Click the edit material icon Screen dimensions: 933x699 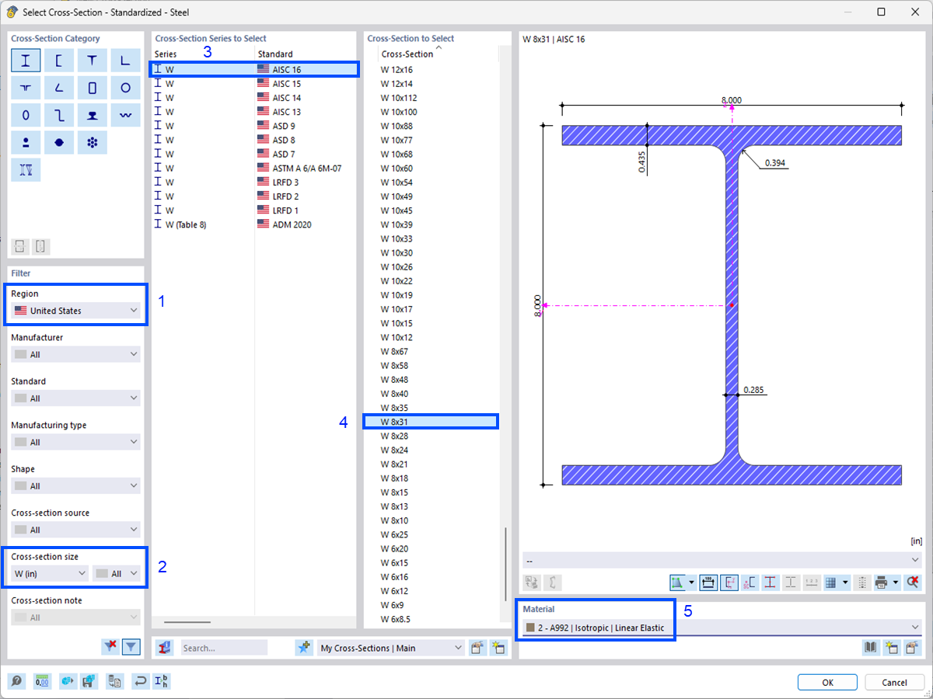coord(911,647)
